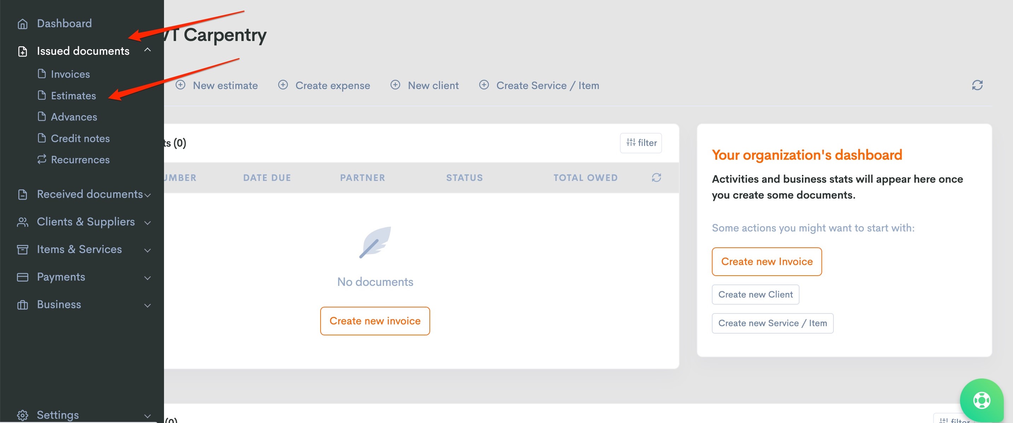Click the Recurrences repeat icon
Viewport: 1013px width, 423px height.
(x=42, y=159)
